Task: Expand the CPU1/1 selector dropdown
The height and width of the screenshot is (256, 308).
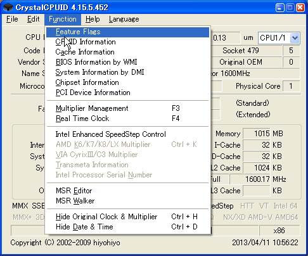Action: click(295, 38)
